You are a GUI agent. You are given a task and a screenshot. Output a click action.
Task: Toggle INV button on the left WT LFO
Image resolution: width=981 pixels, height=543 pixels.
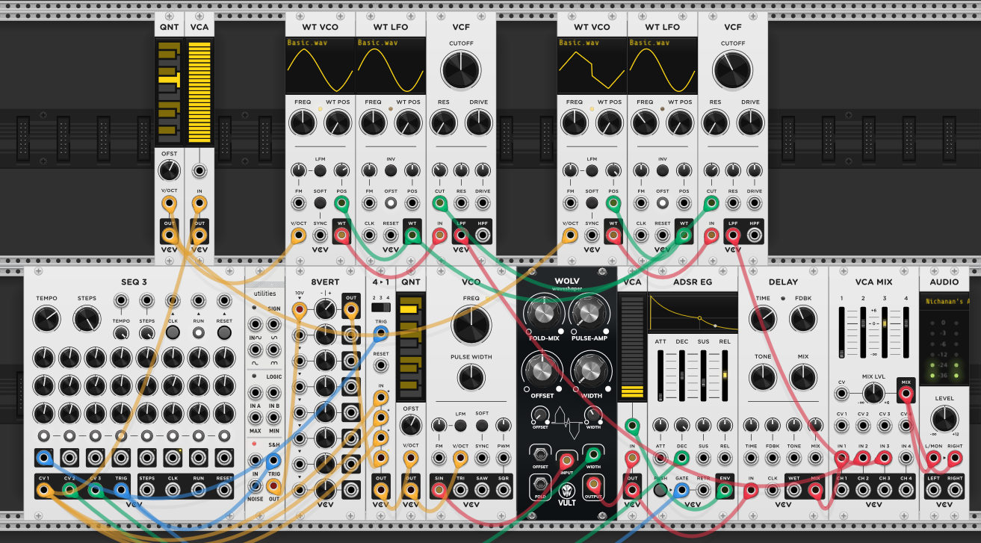pos(391,171)
